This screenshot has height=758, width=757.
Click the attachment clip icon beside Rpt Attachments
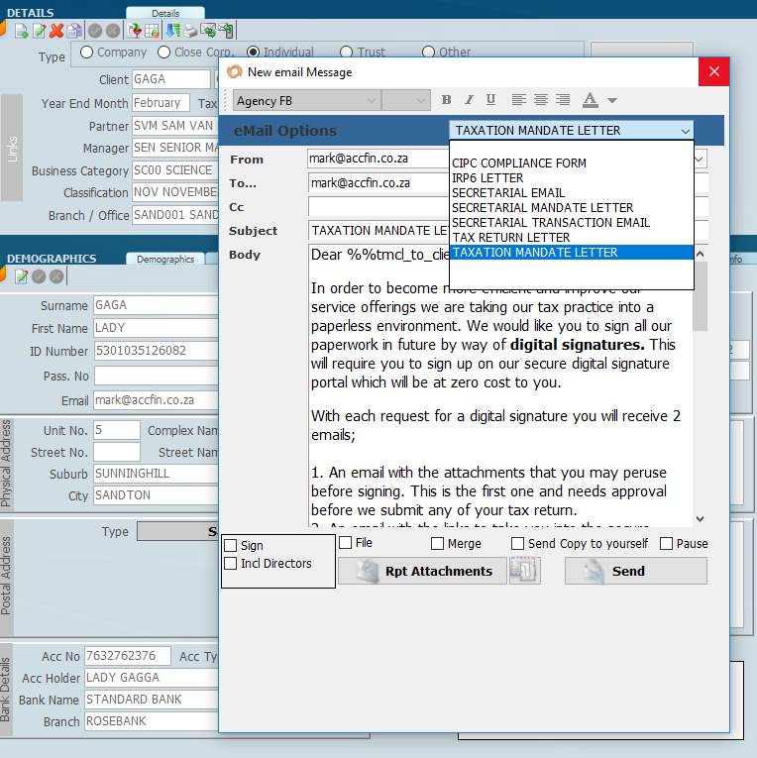524,571
